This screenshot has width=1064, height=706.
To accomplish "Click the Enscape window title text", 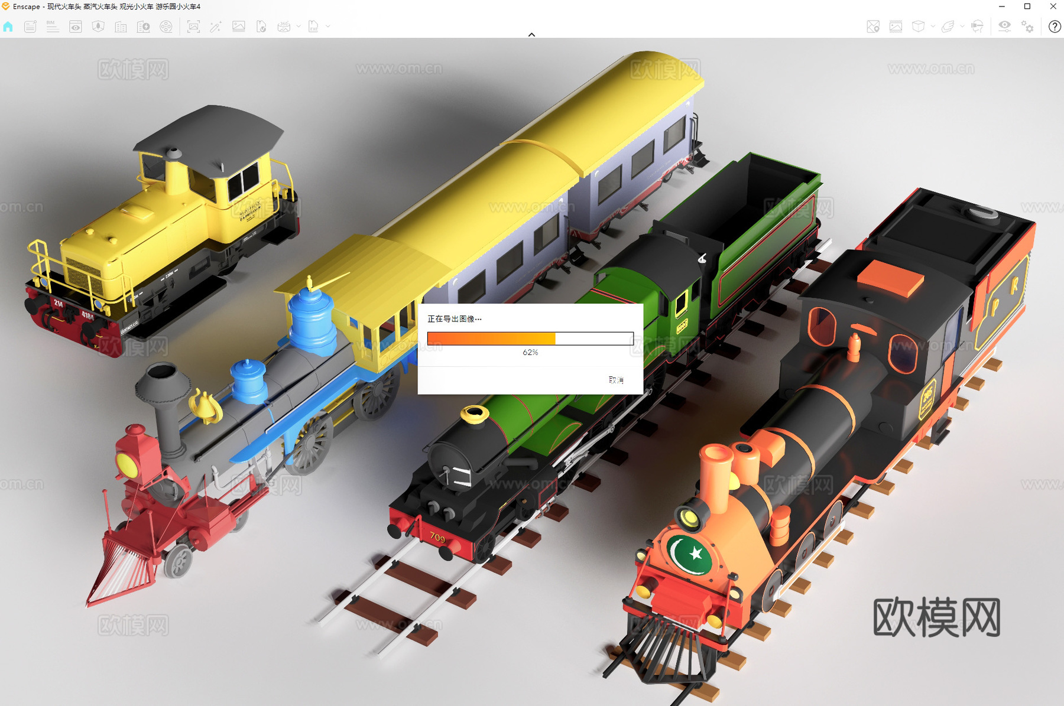I will point(107,6).
